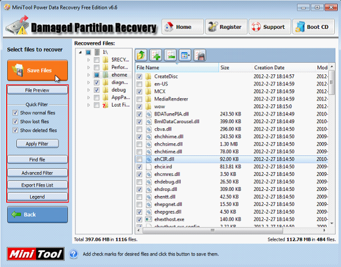Expand the Lost Fi... tree node

pos(88,105)
